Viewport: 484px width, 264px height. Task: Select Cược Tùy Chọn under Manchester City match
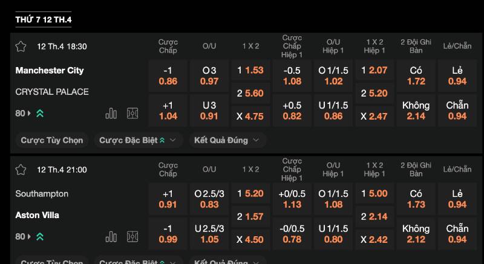[52, 140]
